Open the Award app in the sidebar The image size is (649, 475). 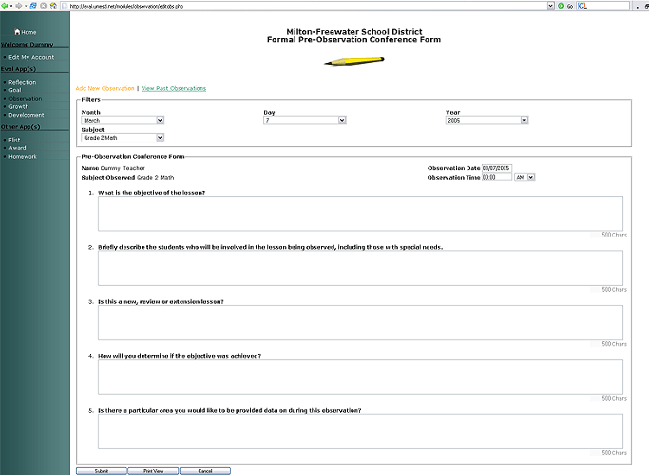click(17, 148)
